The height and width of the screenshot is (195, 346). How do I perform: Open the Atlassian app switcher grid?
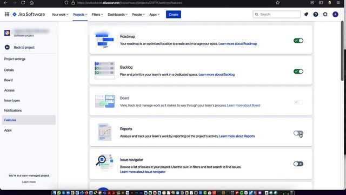click(x=7, y=15)
